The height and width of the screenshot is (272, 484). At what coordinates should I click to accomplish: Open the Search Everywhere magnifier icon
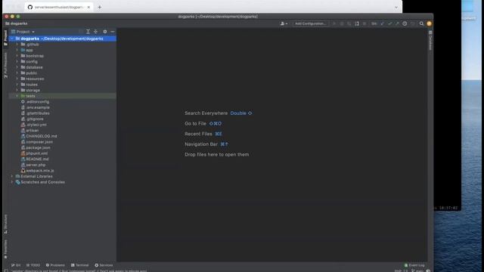pyautogui.click(x=421, y=23)
